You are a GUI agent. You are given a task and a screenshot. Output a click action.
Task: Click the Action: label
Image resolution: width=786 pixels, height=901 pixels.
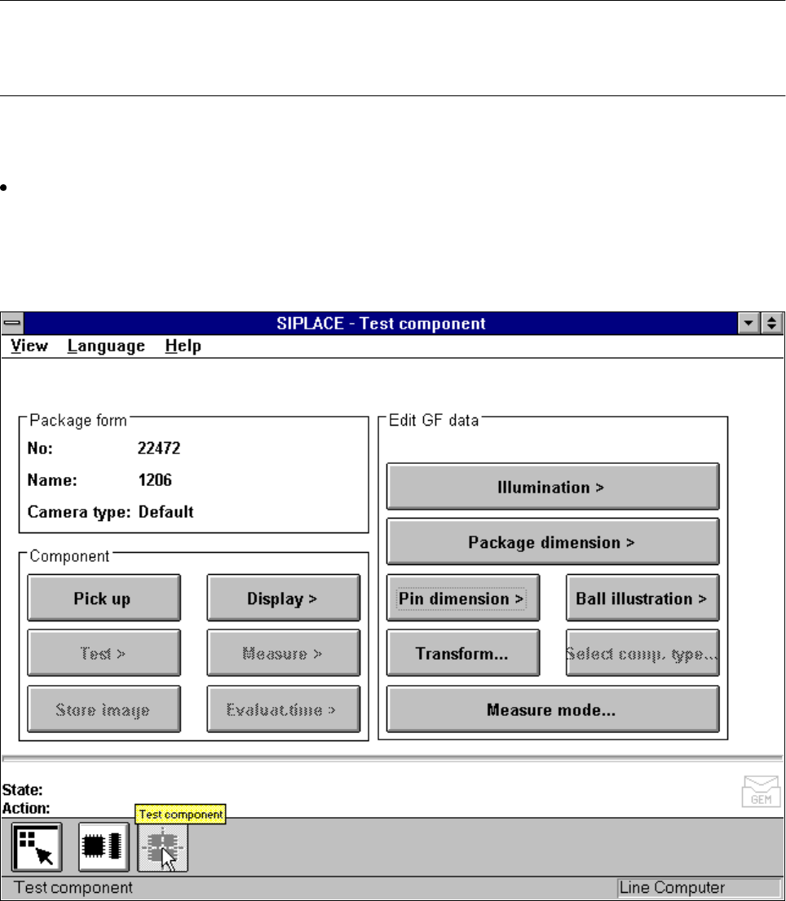point(26,808)
